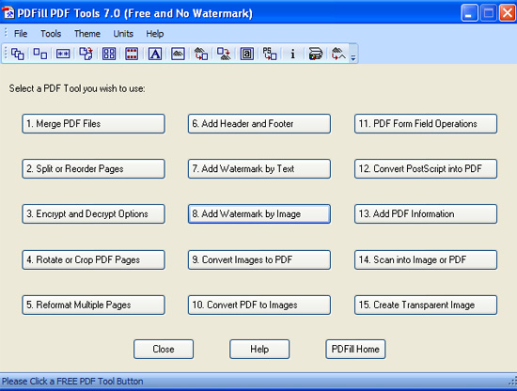This screenshot has height=391, width=517.
Task: Open the Theme menu
Action: [x=87, y=34]
